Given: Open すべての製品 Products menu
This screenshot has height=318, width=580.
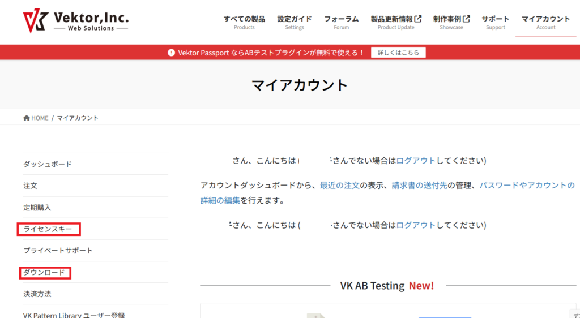Looking at the screenshot, I should point(244,22).
